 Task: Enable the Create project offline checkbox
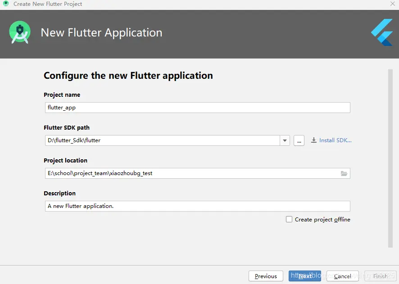click(289, 219)
